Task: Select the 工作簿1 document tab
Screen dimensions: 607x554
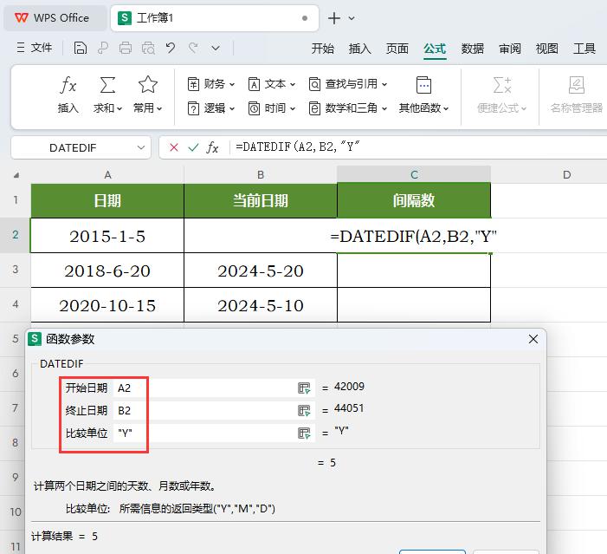Action: click(214, 18)
